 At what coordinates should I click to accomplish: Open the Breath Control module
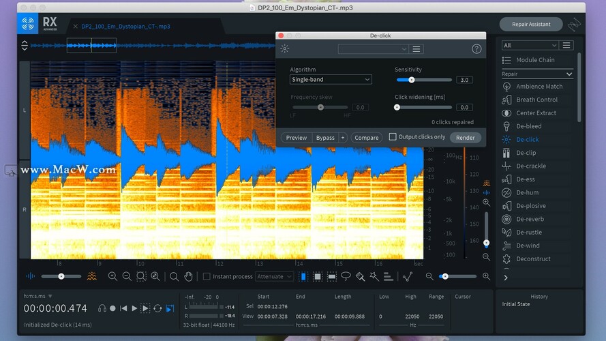coord(537,100)
